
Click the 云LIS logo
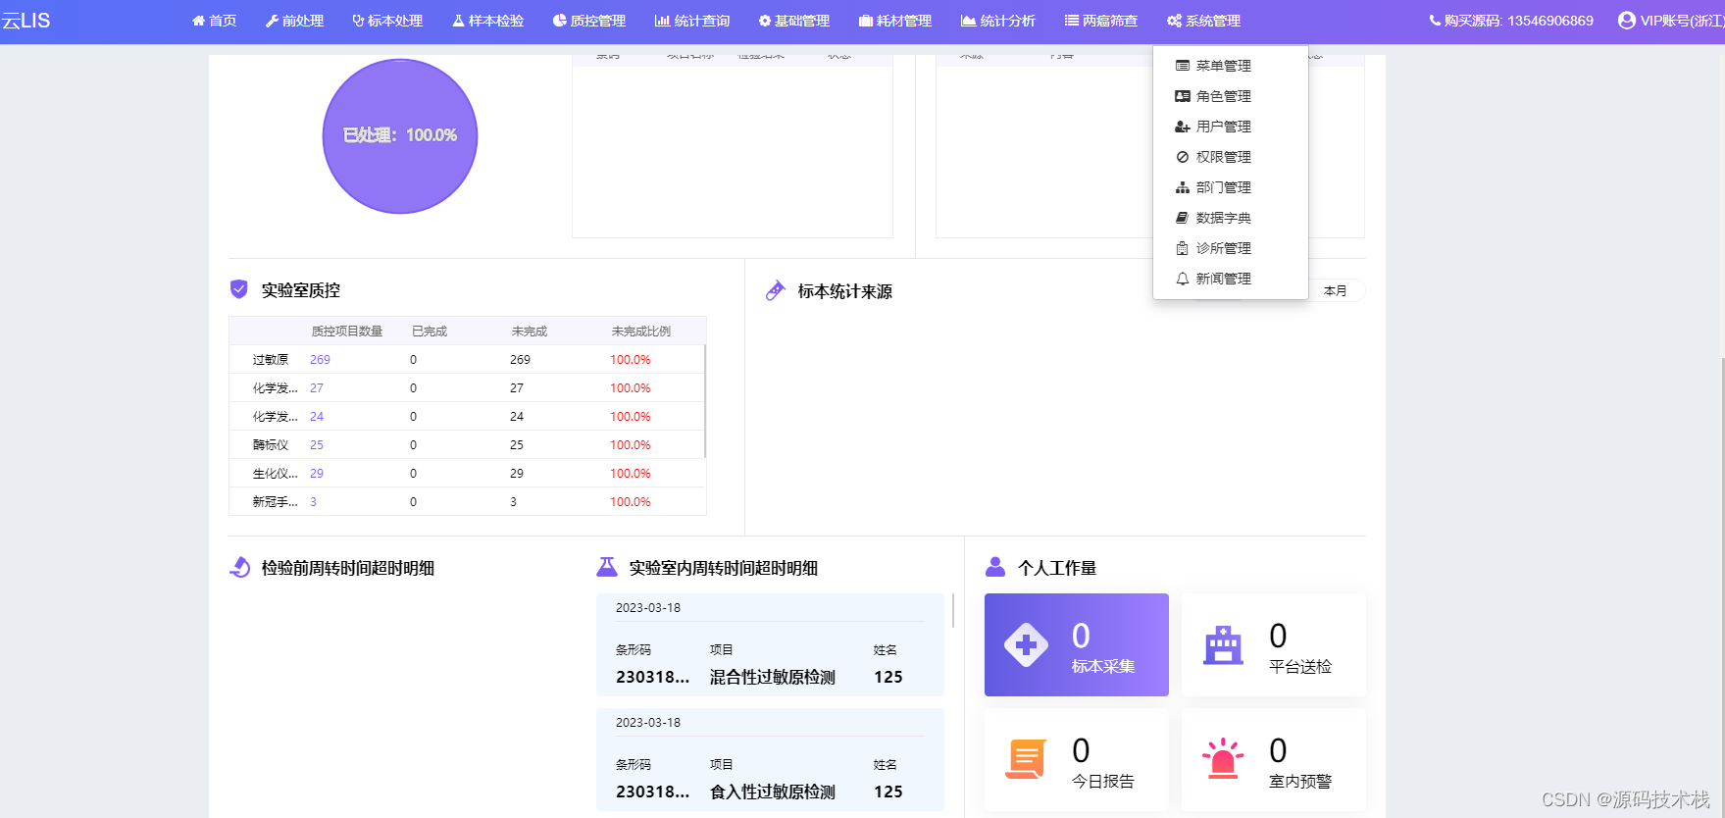(25, 21)
